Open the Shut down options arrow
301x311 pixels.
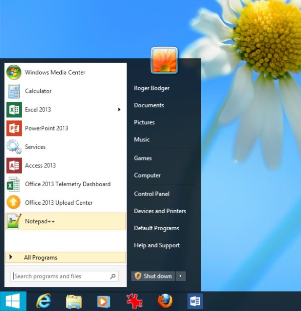coord(181,276)
